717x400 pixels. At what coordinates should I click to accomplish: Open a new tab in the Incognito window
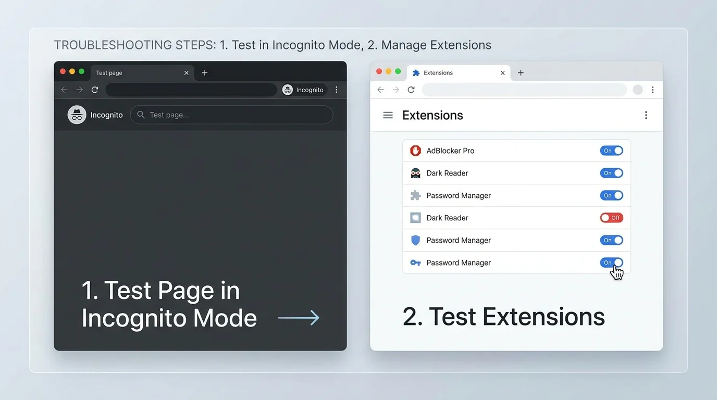tap(205, 73)
